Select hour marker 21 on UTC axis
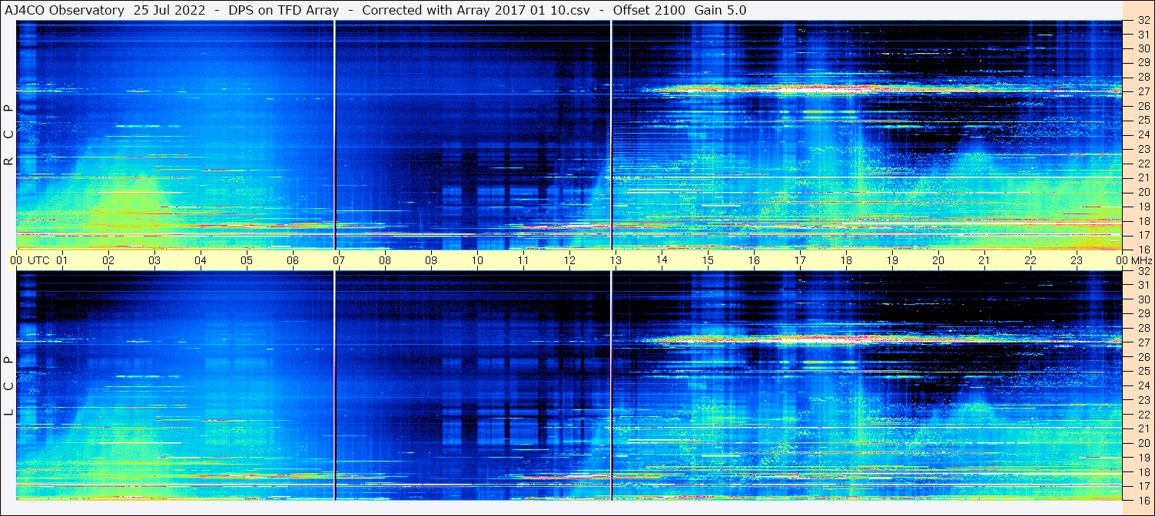The image size is (1155, 516). tap(984, 260)
